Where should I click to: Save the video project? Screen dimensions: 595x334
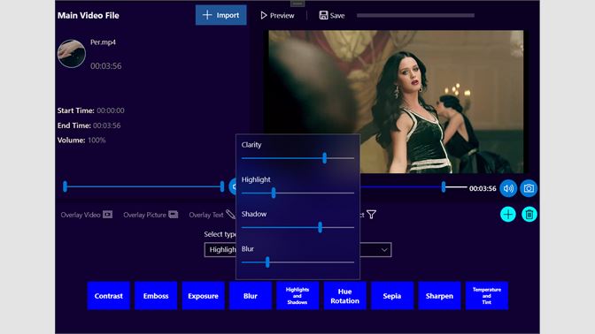pyautogui.click(x=332, y=16)
